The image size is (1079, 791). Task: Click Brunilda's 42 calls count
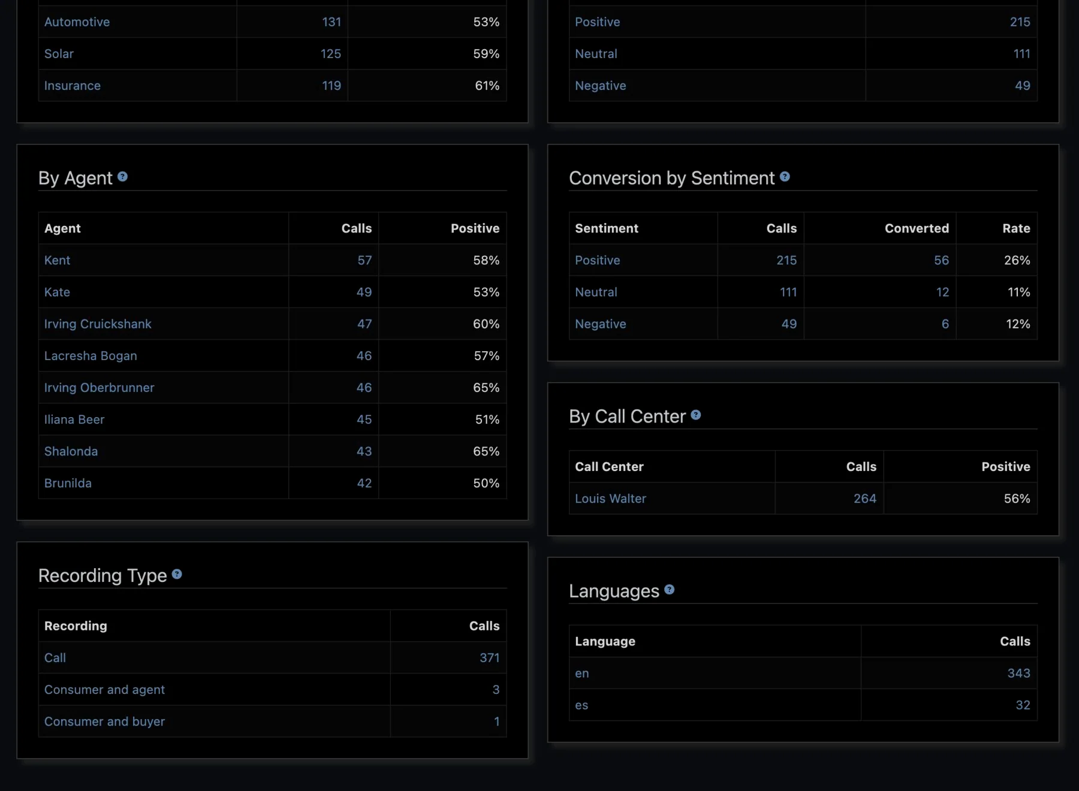pos(364,483)
